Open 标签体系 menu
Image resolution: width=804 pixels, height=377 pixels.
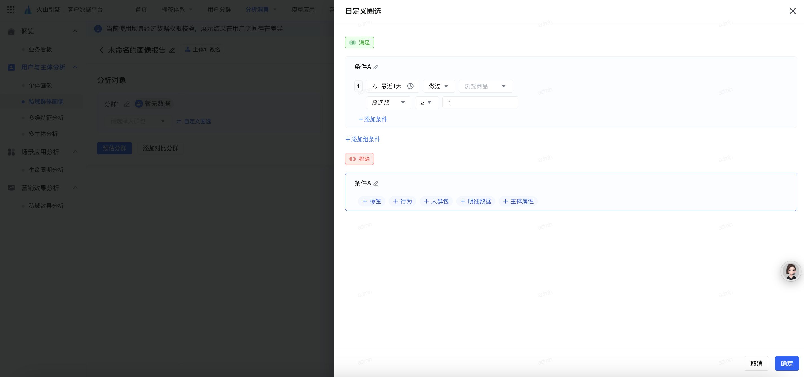click(x=177, y=10)
